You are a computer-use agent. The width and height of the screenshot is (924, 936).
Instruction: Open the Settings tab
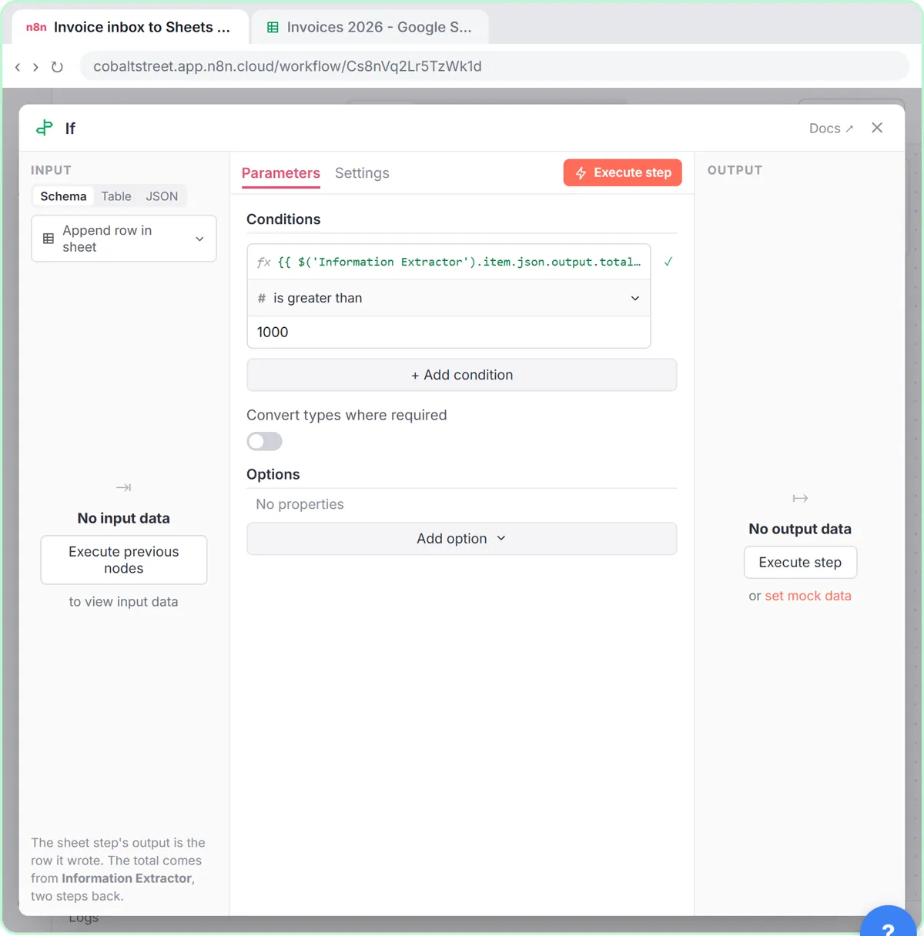pyautogui.click(x=362, y=173)
